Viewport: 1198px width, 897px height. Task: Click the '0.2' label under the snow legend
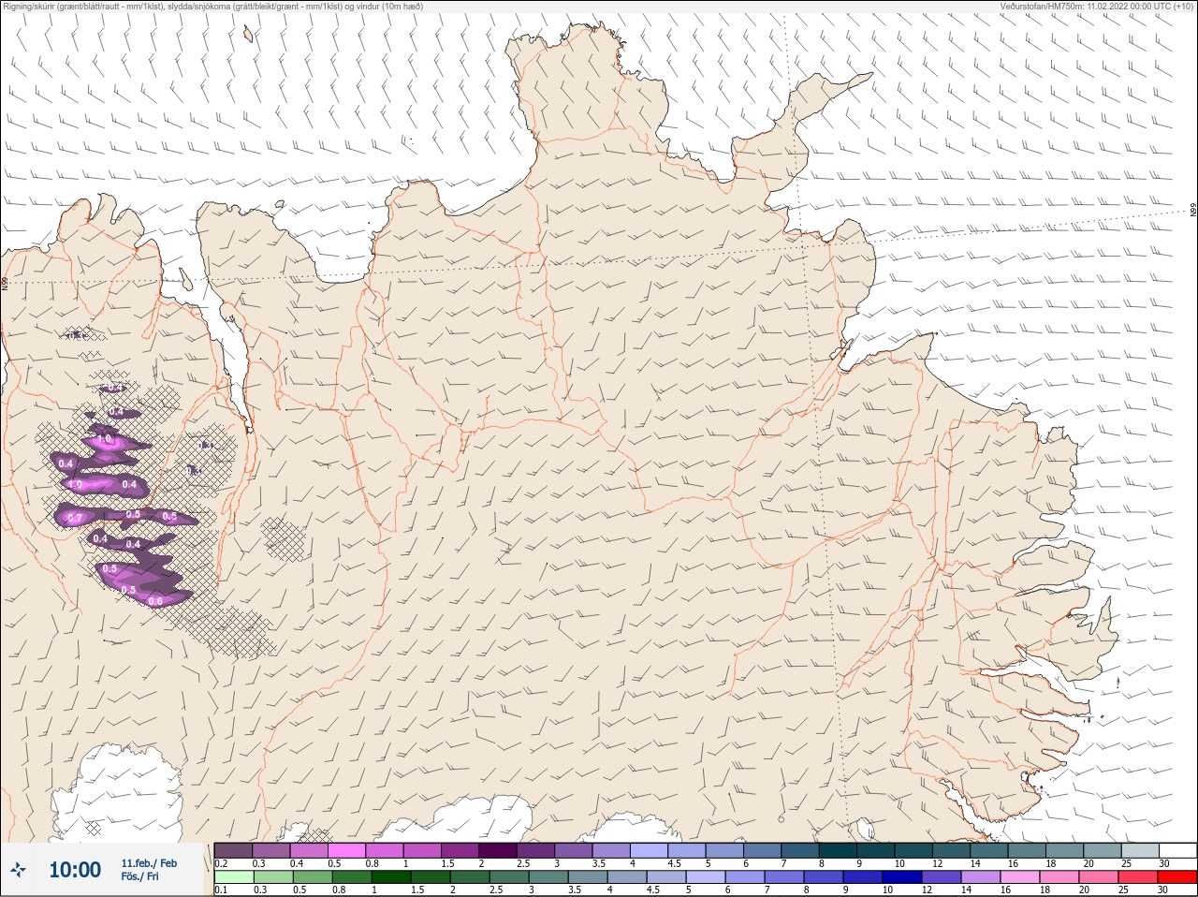point(221,863)
